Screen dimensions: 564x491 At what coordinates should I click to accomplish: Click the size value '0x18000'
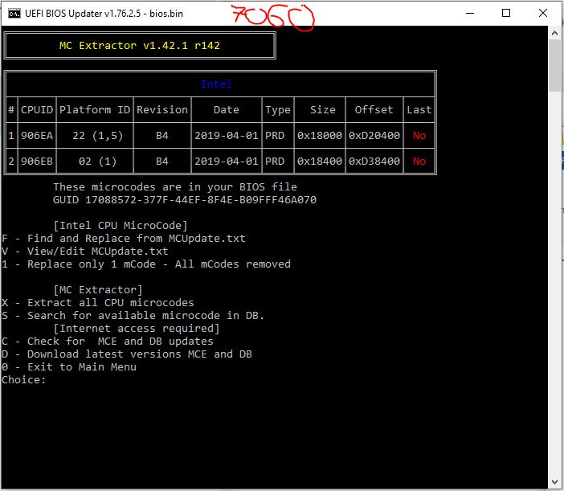coord(320,136)
